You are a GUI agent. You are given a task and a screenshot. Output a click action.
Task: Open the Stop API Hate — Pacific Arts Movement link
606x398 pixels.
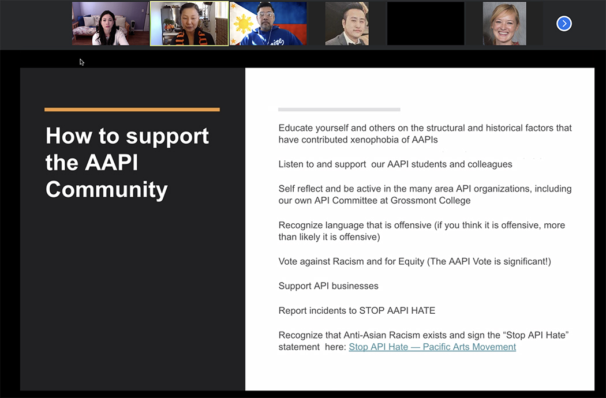coord(432,347)
